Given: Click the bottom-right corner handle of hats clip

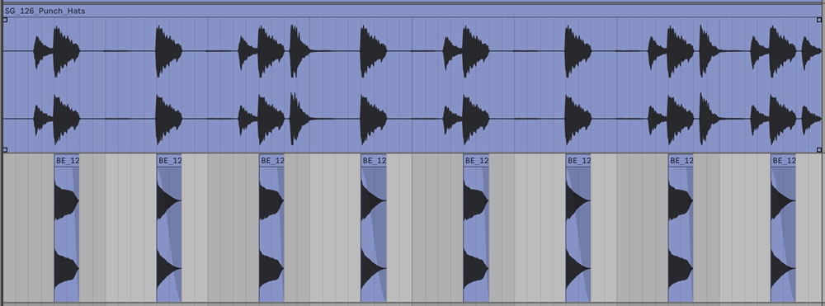Looking at the screenshot, I should coord(819,149).
